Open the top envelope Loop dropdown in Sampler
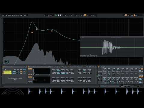This screenshot has width=144, height=108. 72,71
